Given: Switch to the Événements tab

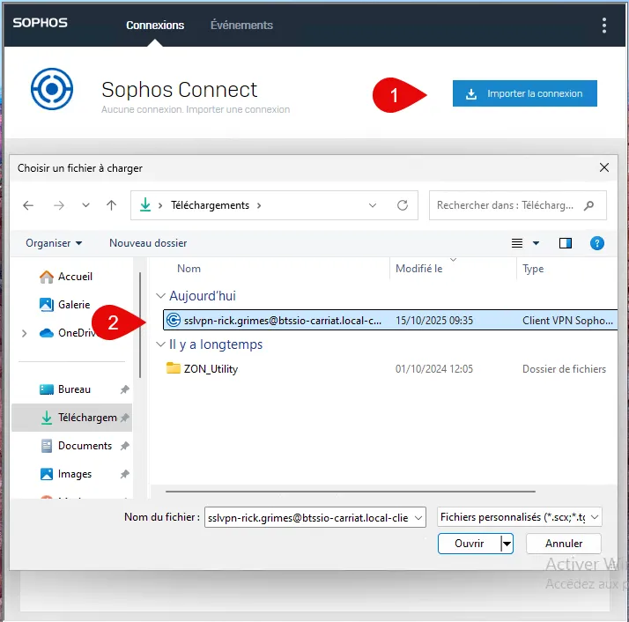Looking at the screenshot, I should 241,25.
